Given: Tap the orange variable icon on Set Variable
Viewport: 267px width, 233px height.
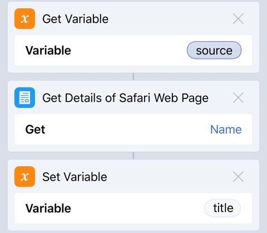Looking at the screenshot, I should [x=24, y=176].
